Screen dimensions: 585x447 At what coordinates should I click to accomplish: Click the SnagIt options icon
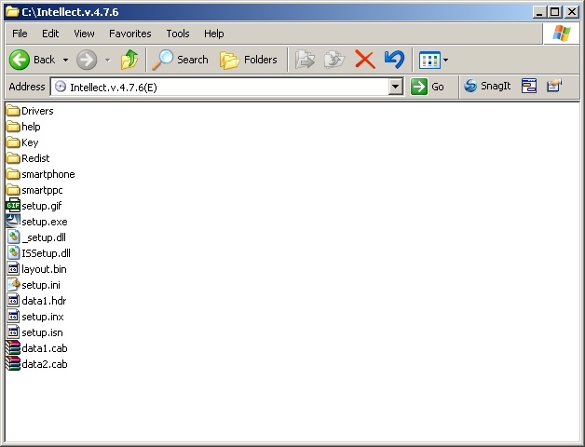554,87
